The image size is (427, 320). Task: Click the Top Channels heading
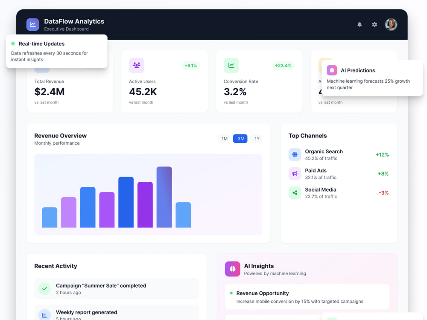pos(308,136)
